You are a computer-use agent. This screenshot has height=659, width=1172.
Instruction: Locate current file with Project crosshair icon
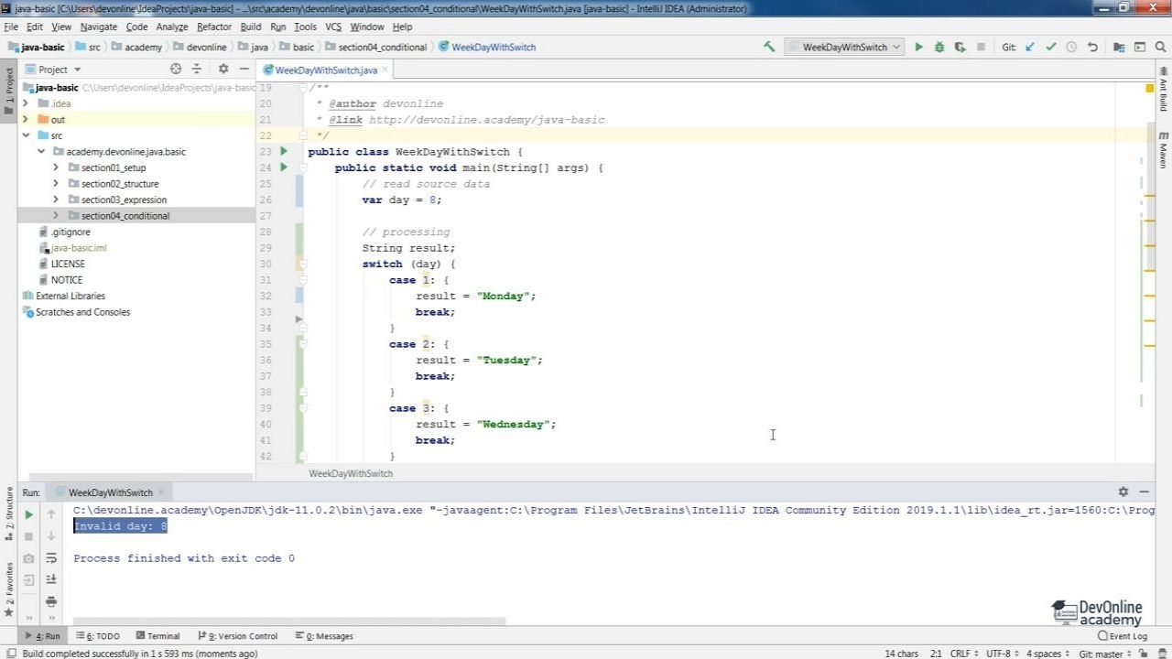tap(176, 69)
